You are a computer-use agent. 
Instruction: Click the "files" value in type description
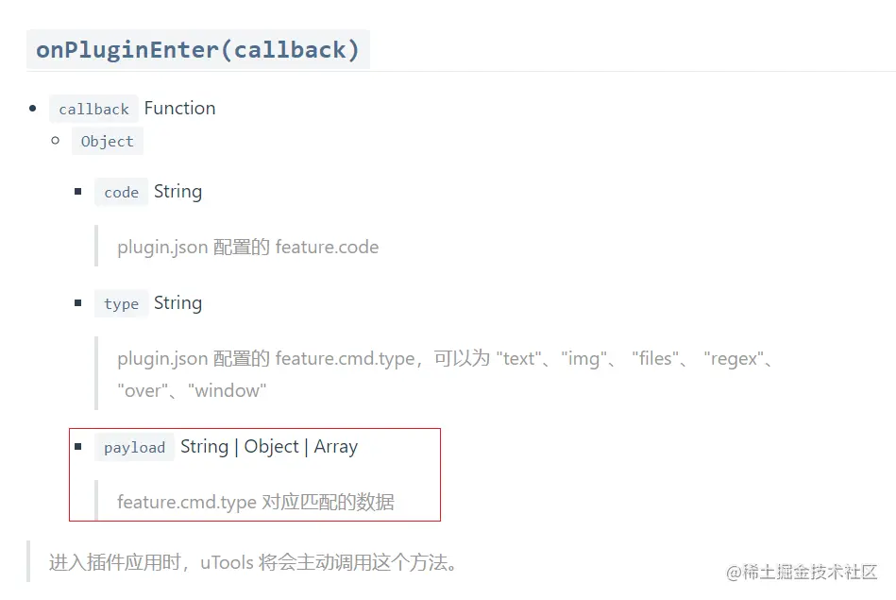point(655,359)
